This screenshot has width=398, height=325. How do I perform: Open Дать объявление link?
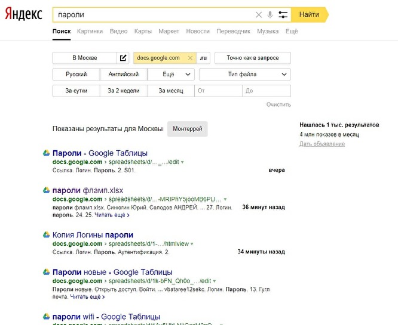(322, 144)
